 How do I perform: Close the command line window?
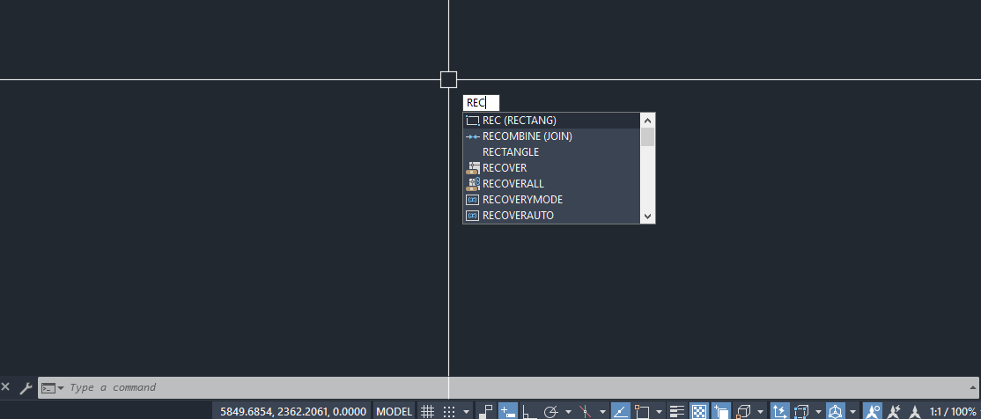5,387
